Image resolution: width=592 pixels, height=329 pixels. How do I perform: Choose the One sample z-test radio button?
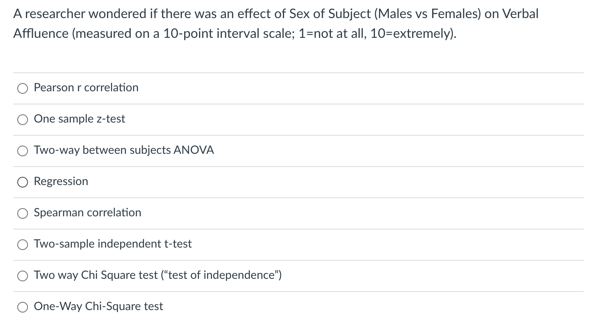pos(23,120)
